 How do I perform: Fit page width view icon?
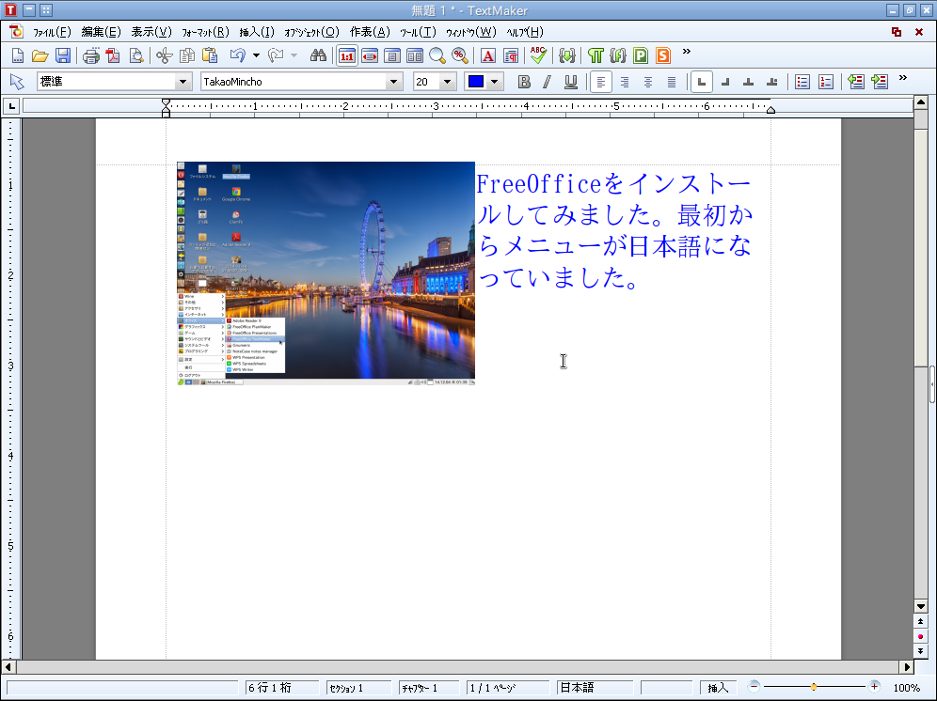(x=370, y=56)
